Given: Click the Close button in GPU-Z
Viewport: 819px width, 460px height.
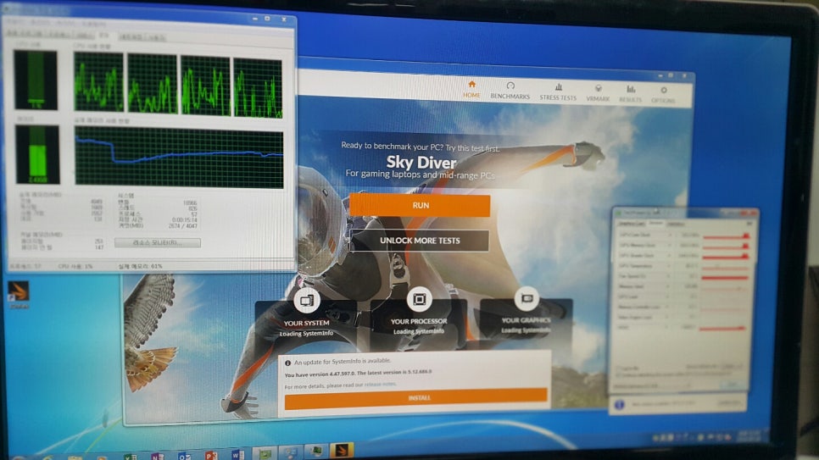Looking at the screenshot, I should tap(733, 384).
